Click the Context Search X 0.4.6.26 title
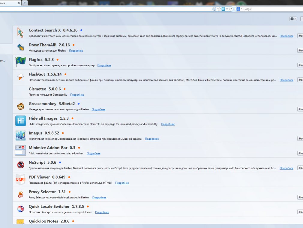The height and width of the screenshot is (228, 303). click(x=53, y=30)
